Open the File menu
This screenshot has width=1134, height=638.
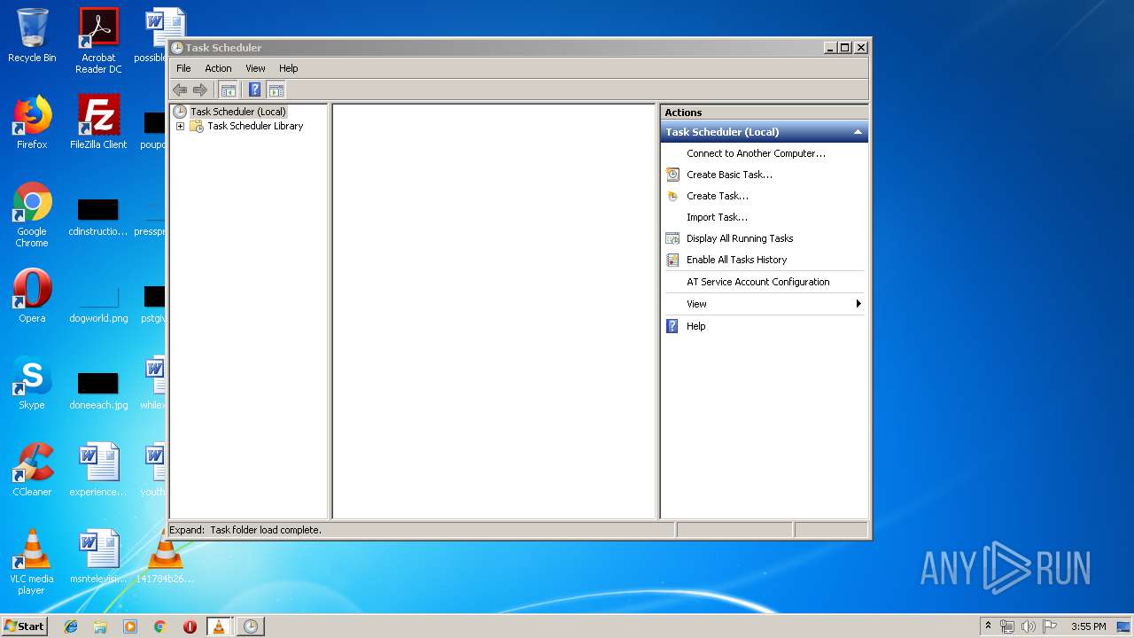[183, 68]
